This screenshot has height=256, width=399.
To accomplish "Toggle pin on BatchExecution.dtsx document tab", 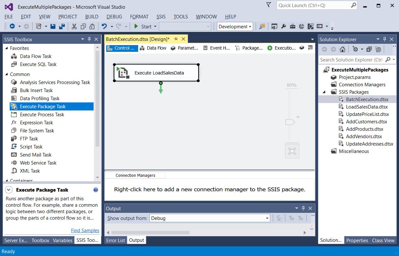I will (x=176, y=39).
